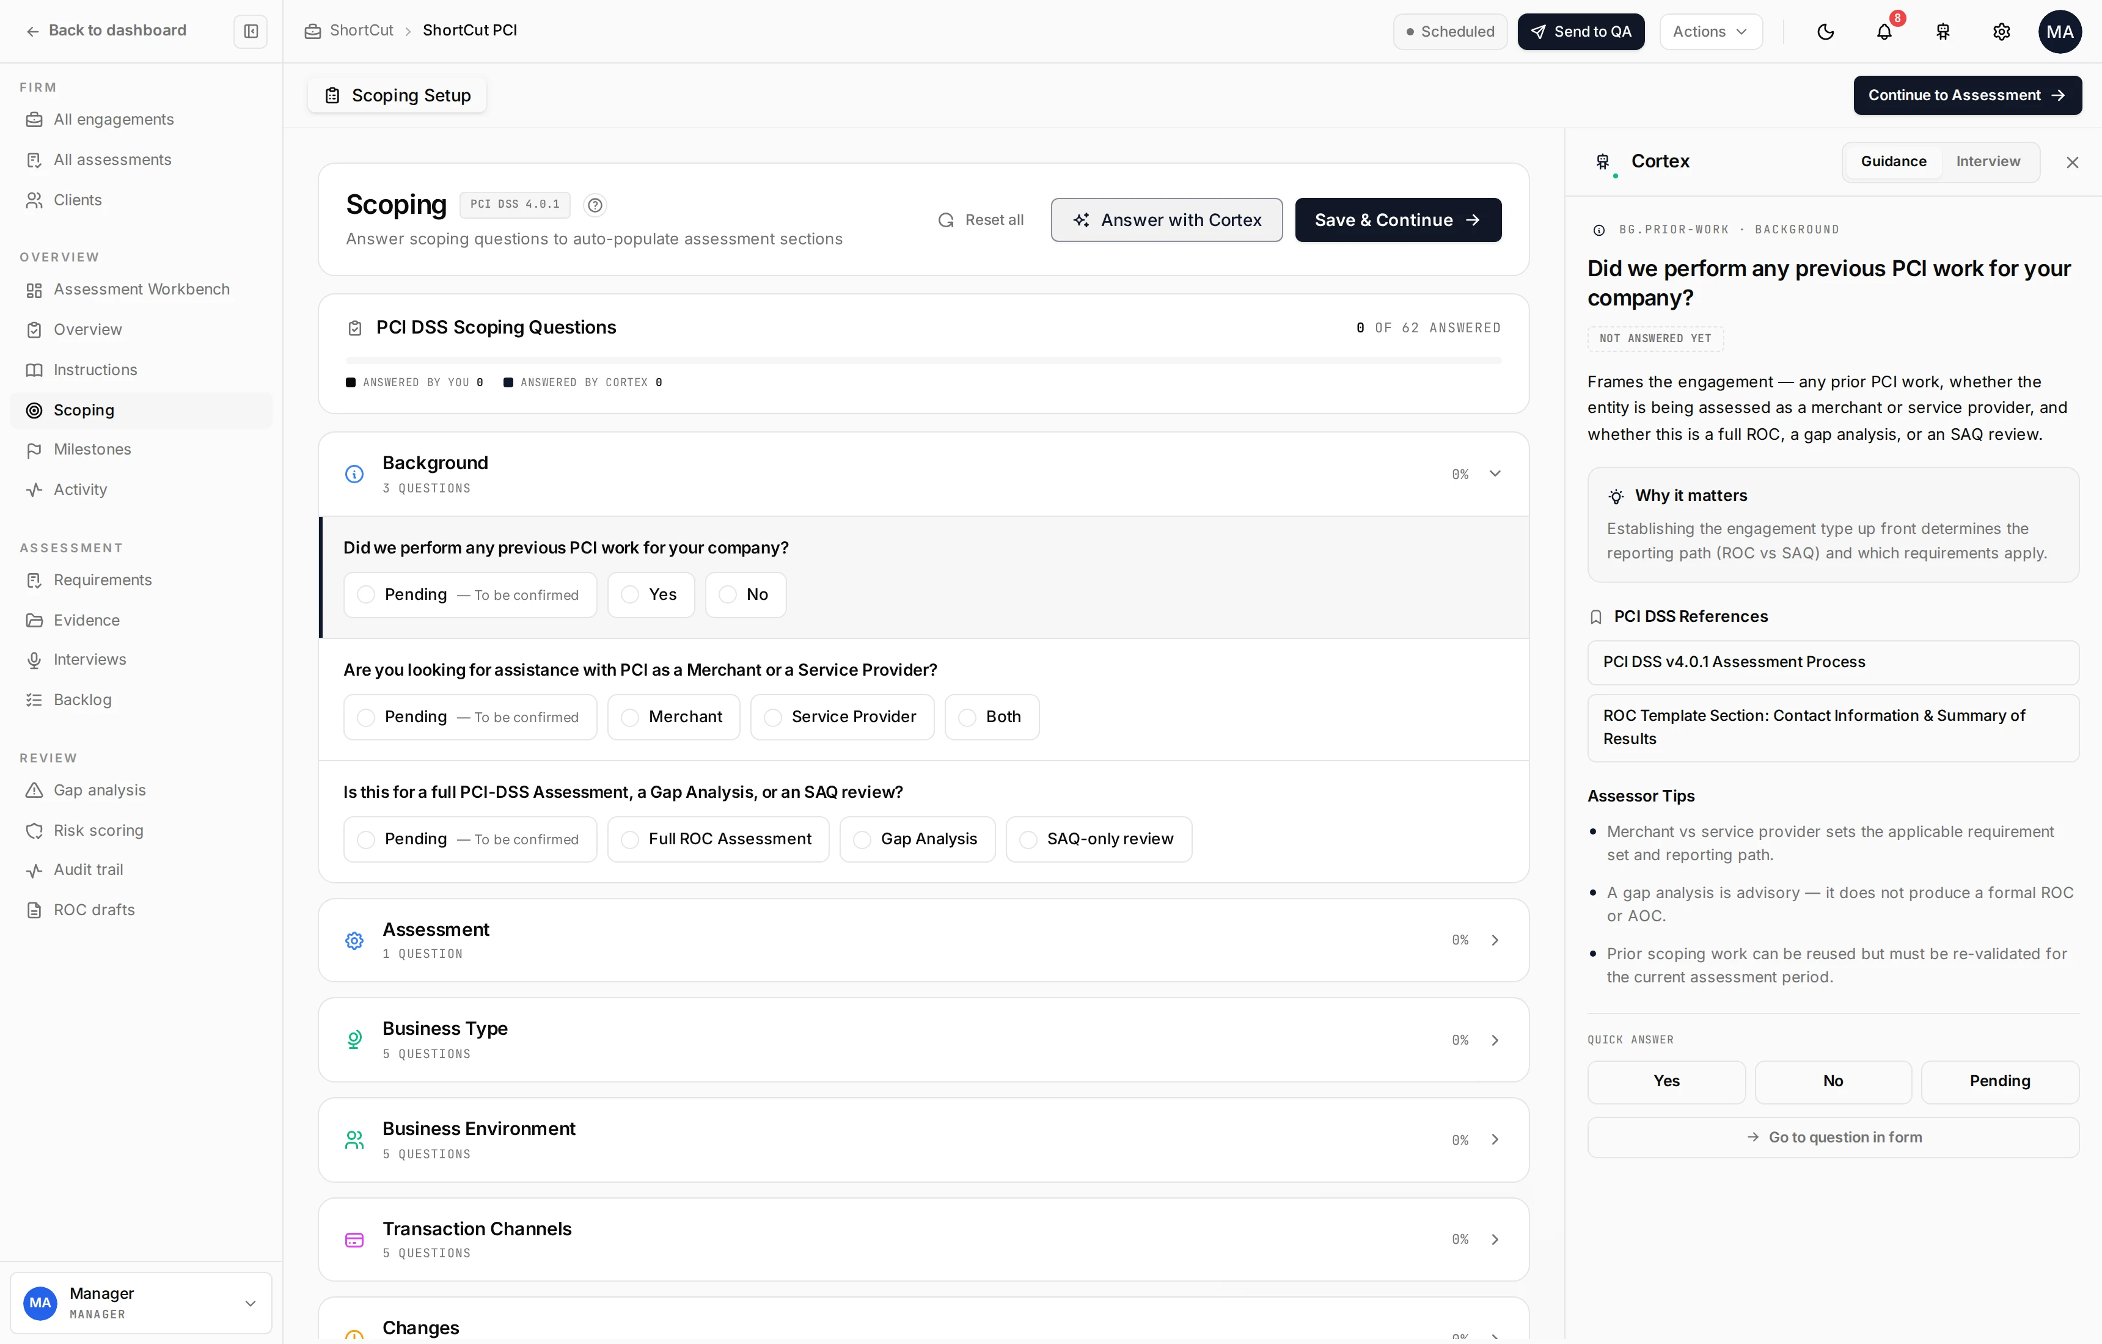This screenshot has height=1344, width=2102.
Task: Click the Transaction Channels card icon
Action: 354,1240
